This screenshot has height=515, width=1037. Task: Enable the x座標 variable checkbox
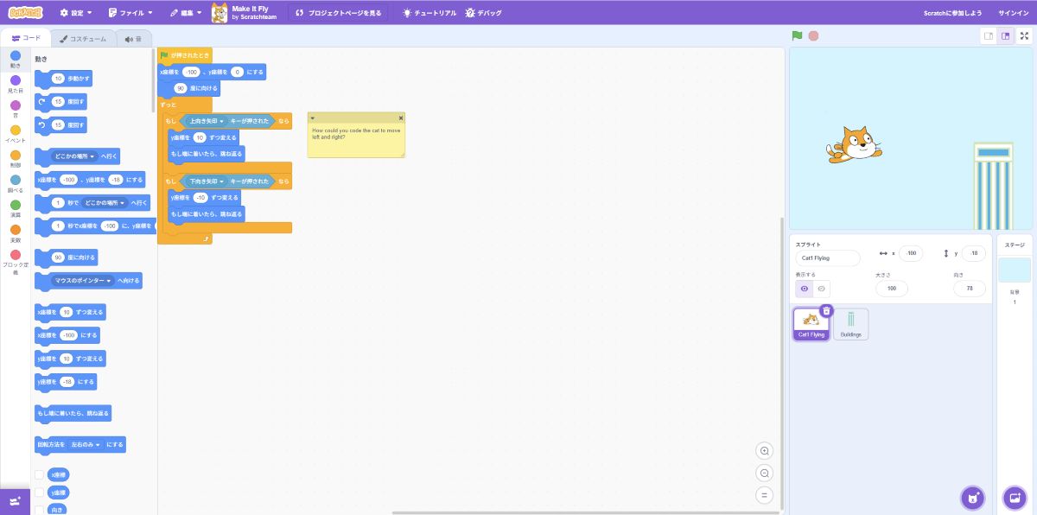coord(39,475)
